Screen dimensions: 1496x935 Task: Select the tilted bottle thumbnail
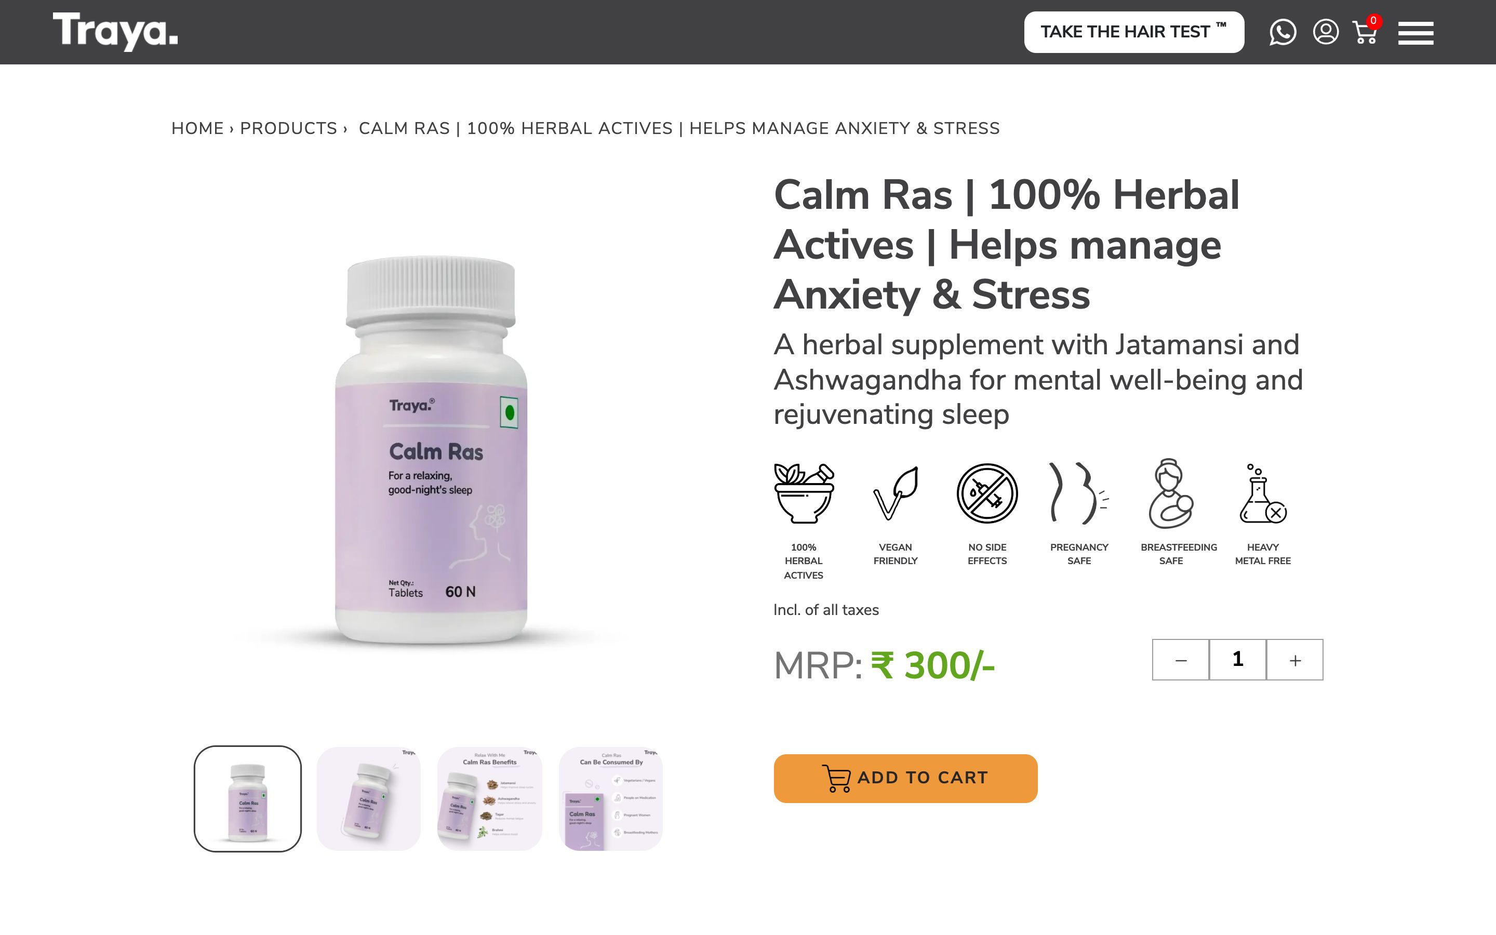pos(368,798)
